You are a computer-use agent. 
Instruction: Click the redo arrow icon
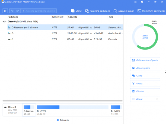[18, 11]
